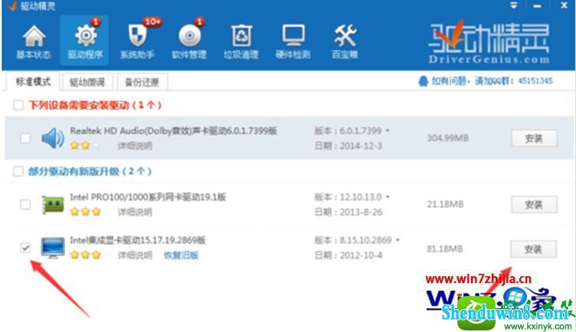
Task: Expand version dropdown for 12.10.13.0
Action: click(388, 197)
